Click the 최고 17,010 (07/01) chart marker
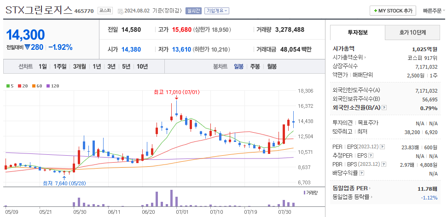Viewport: 447px width, 217px height. [x=177, y=92]
